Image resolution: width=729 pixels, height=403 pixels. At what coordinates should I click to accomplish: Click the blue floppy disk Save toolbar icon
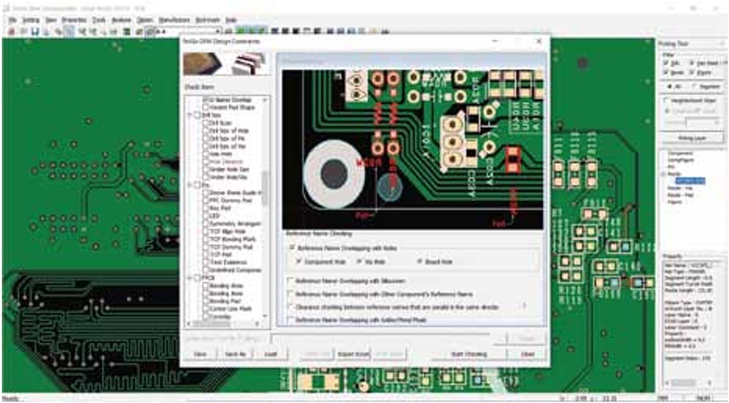(35, 31)
